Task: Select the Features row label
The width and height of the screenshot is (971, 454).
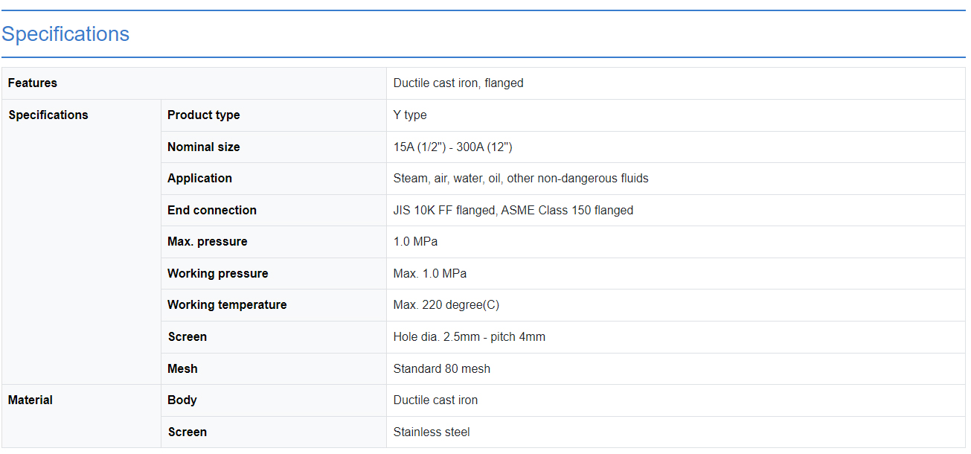Action: (x=33, y=83)
